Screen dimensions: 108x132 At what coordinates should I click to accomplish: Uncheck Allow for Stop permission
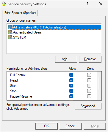click(x=71, y=91)
